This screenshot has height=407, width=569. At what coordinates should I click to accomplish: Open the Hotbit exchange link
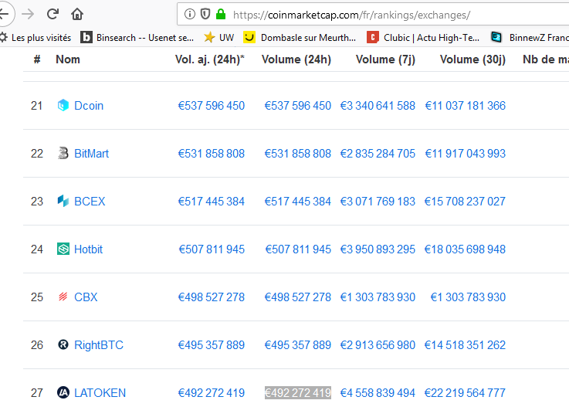coord(88,249)
